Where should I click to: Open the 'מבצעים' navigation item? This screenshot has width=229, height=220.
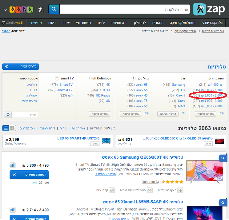click(x=37, y=23)
